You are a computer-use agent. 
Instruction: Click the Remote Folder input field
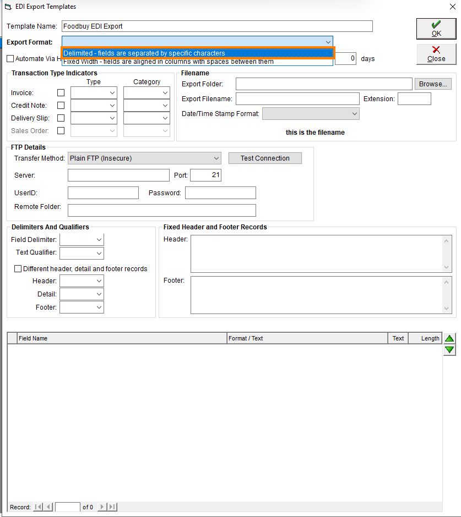click(x=162, y=210)
